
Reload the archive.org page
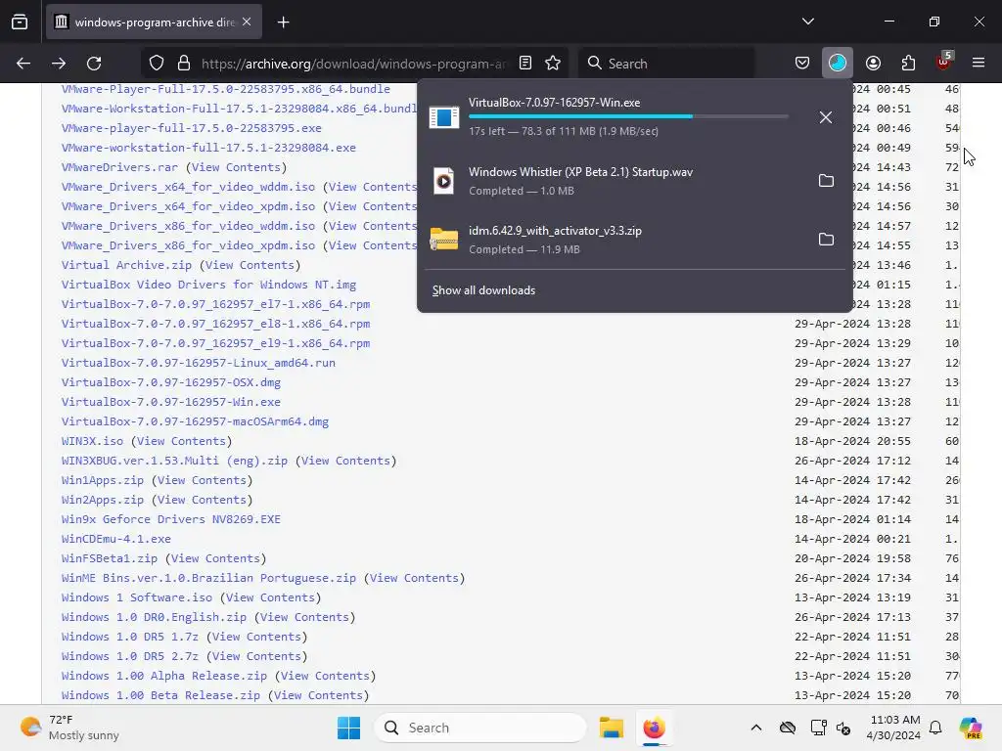coord(94,64)
